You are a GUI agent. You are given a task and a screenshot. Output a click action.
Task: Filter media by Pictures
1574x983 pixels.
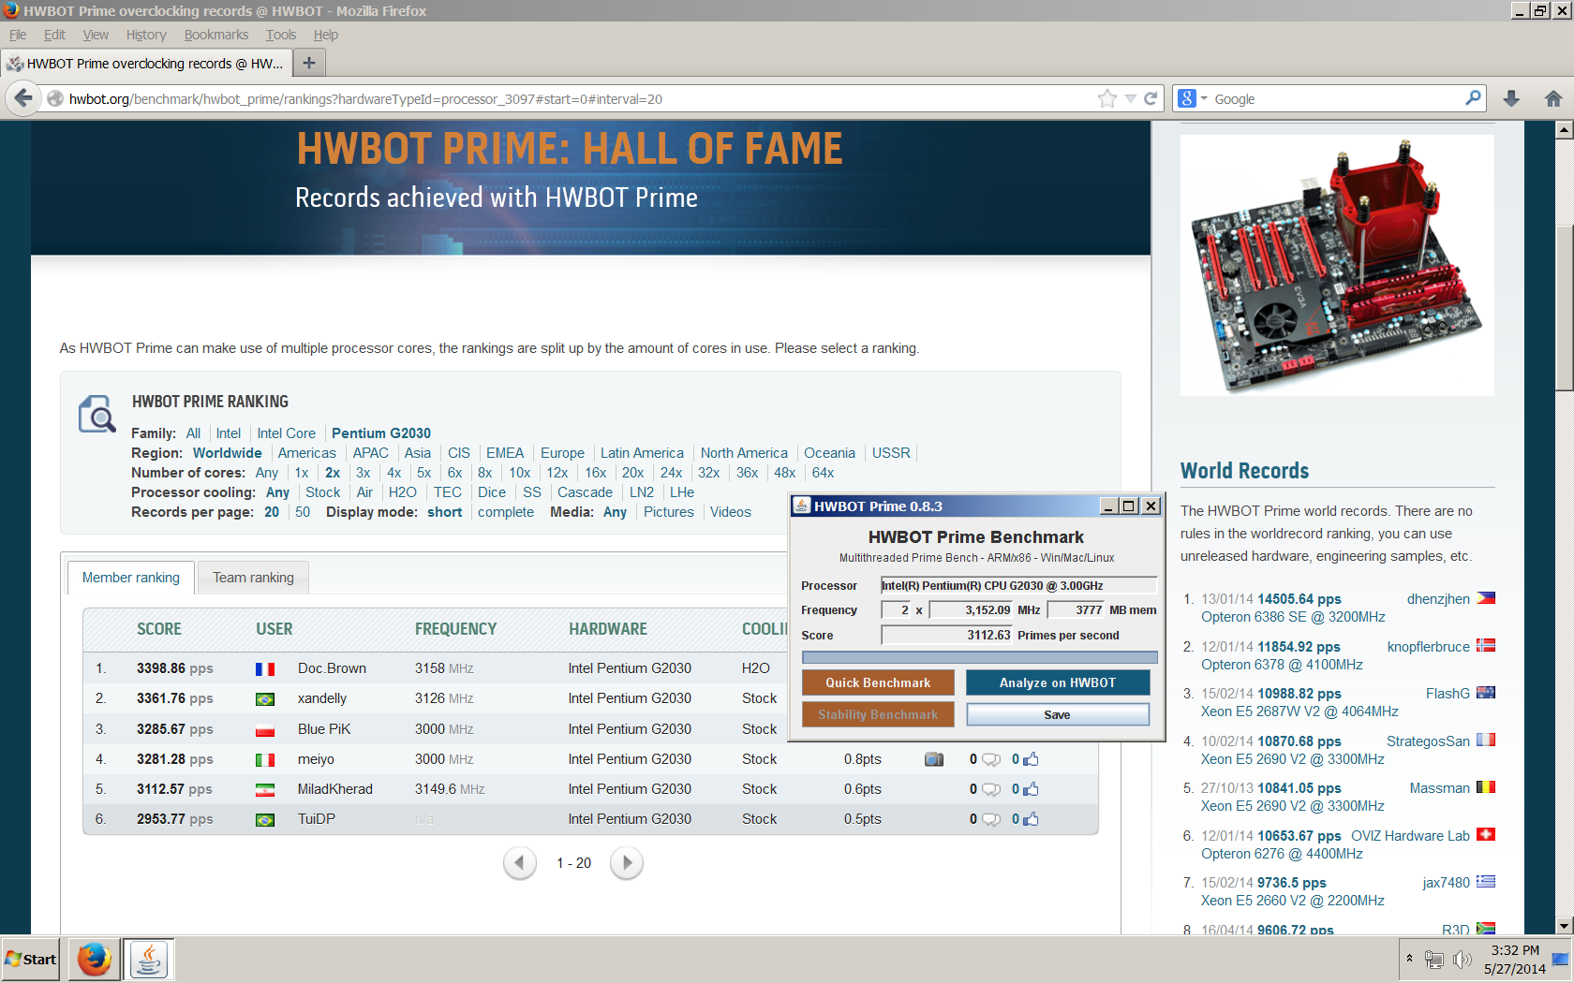click(x=669, y=512)
